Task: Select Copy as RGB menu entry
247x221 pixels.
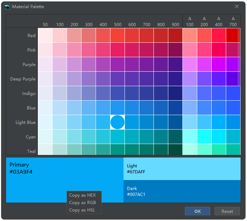Action: point(82,203)
